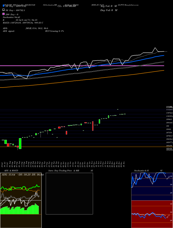Click inside the empty Intra Day Trading Price panel
The width and height of the screenshot is (173, 228).
coord(69,193)
